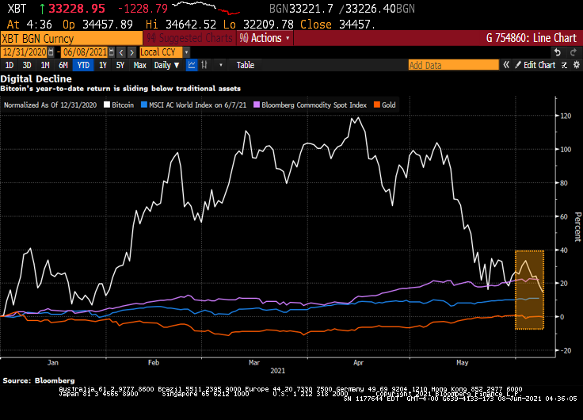Click 'Bloomberg Commodity Spot Index' legend label
583x420 pixels.
pyautogui.click(x=314, y=105)
